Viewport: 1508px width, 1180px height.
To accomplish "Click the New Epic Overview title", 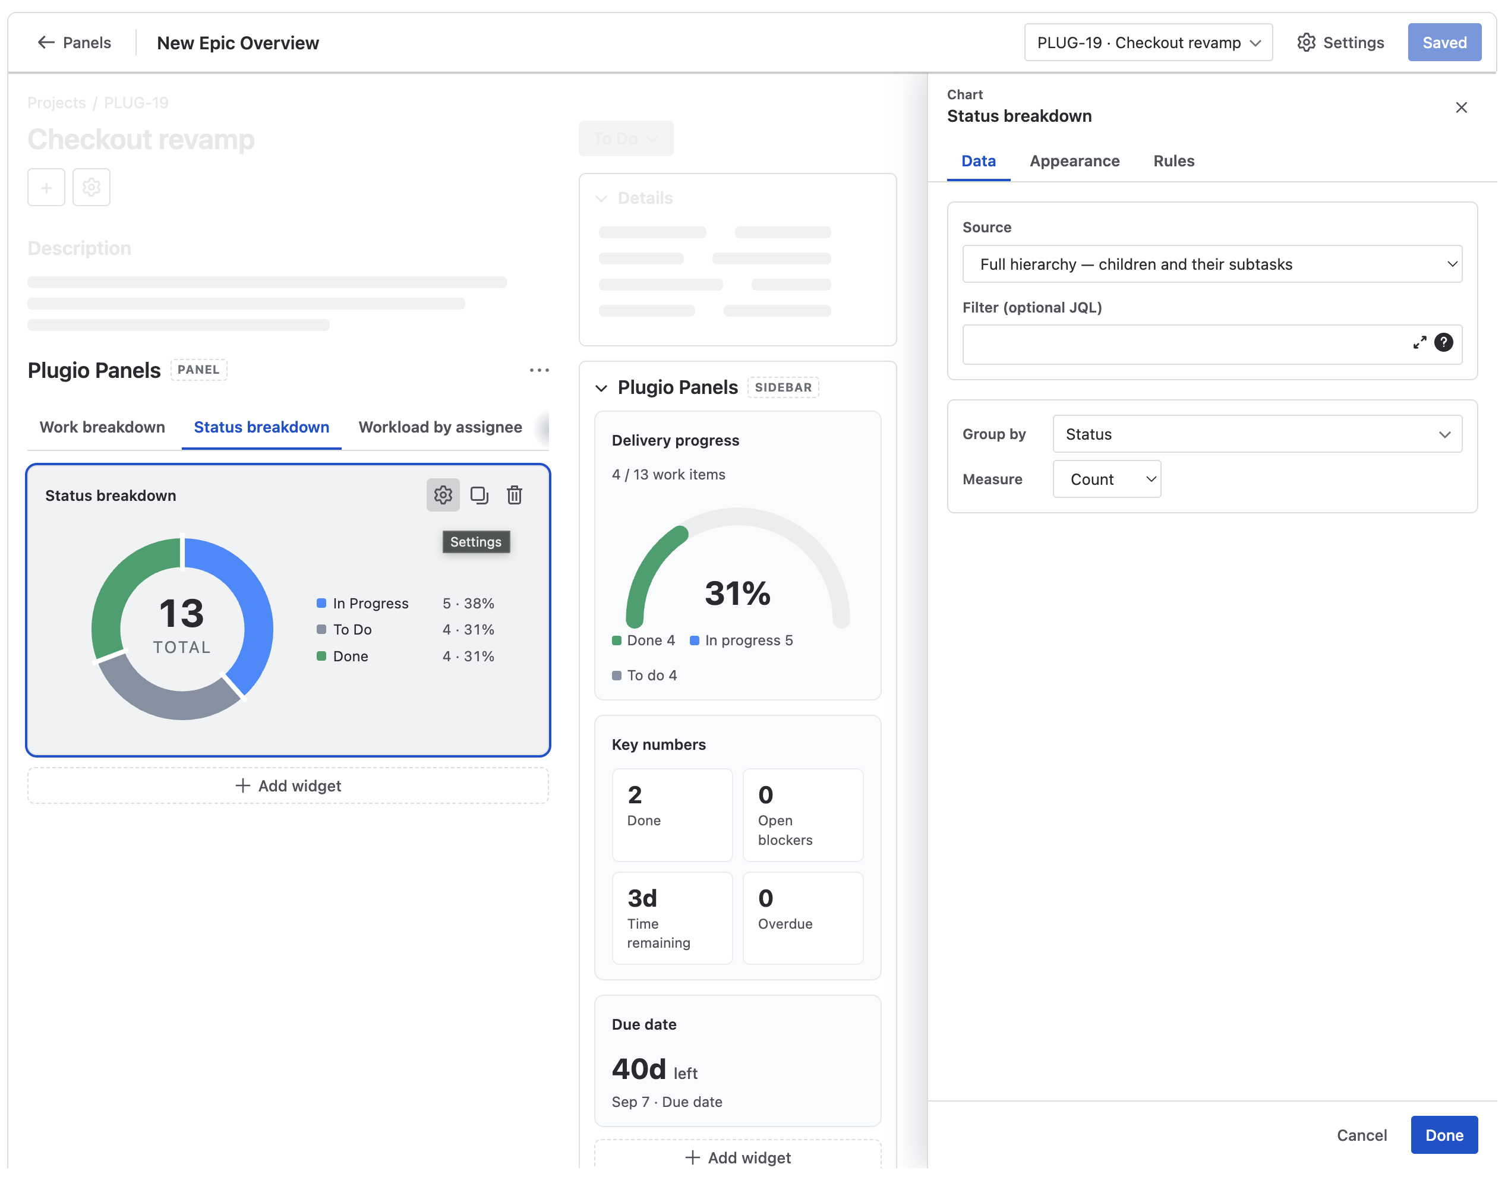I will [239, 43].
